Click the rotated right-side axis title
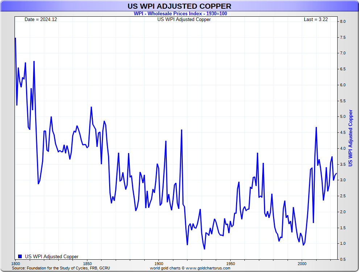Viewport: 359px width, 272px height. (350, 138)
